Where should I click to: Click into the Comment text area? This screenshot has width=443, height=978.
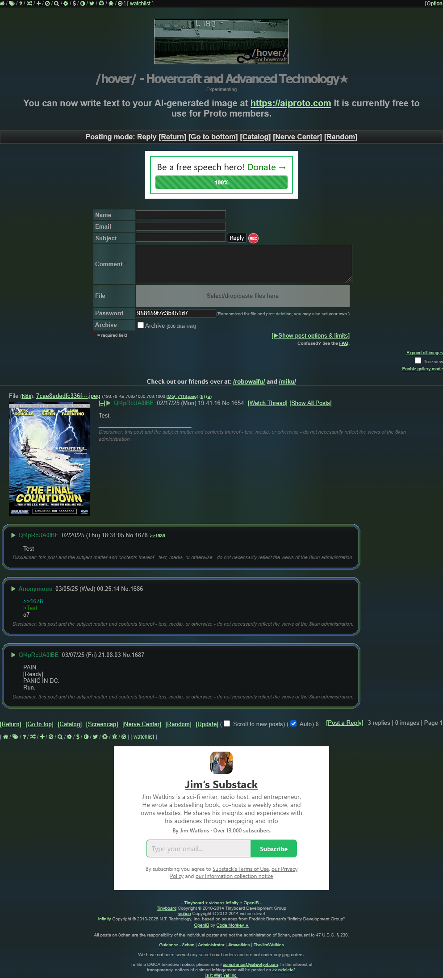tap(244, 264)
